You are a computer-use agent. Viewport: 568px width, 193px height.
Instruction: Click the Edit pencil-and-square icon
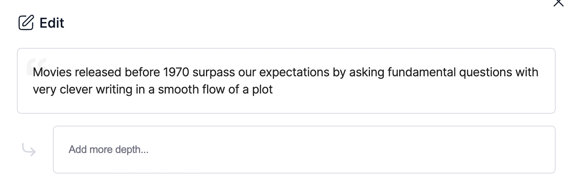[x=26, y=23]
